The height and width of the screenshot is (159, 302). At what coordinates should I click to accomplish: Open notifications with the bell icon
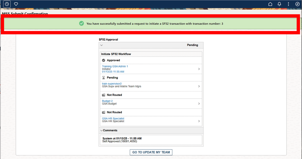tap(279, 4)
